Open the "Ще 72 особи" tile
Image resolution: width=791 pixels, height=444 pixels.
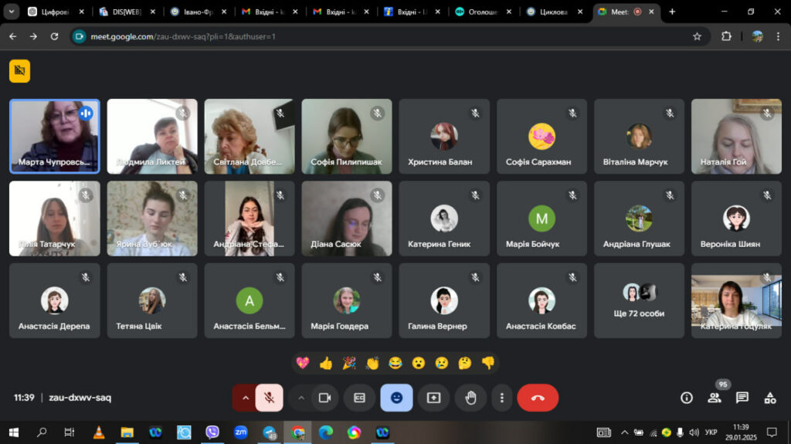(639, 300)
